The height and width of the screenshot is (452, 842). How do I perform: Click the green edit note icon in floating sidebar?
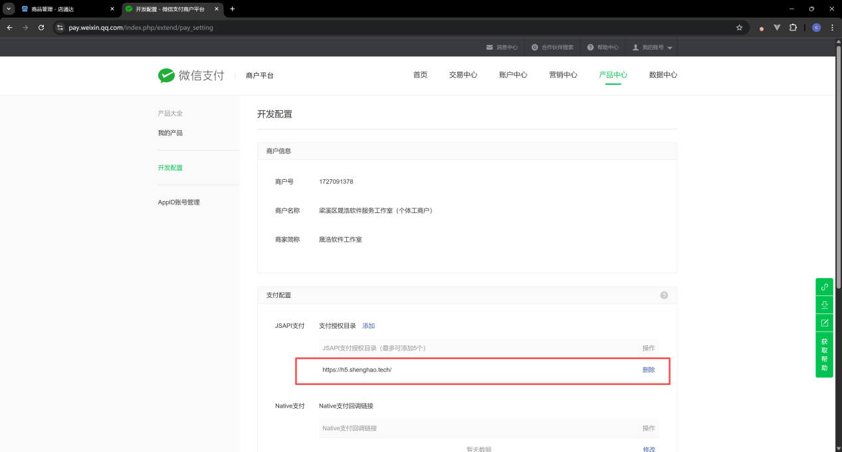pyautogui.click(x=824, y=323)
